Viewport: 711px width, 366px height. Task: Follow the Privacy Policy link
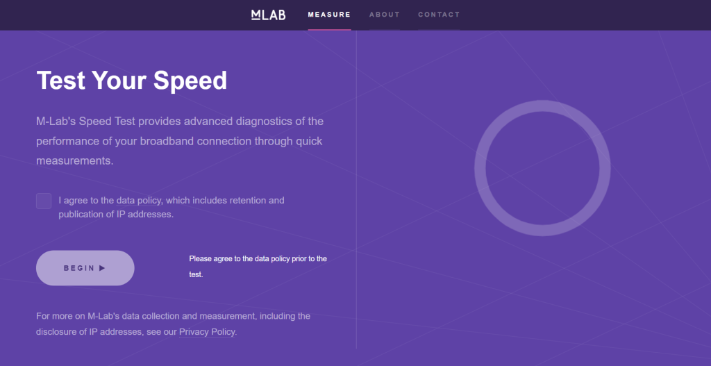point(208,332)
